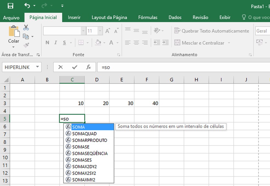
Task: Confirm formula entry with the check mark
Action: click(x=75, y=67)
